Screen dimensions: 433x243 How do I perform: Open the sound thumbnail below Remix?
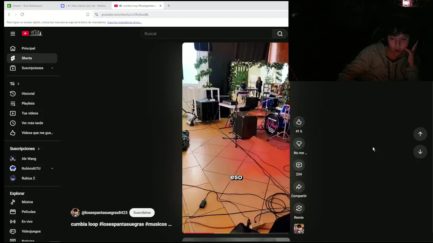tap(299, 228)
